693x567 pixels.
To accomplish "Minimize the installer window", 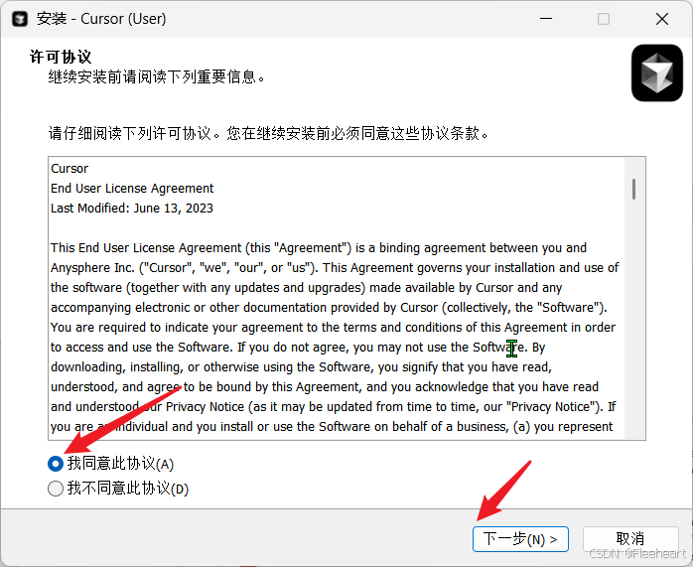I will (x=546, y=19).
